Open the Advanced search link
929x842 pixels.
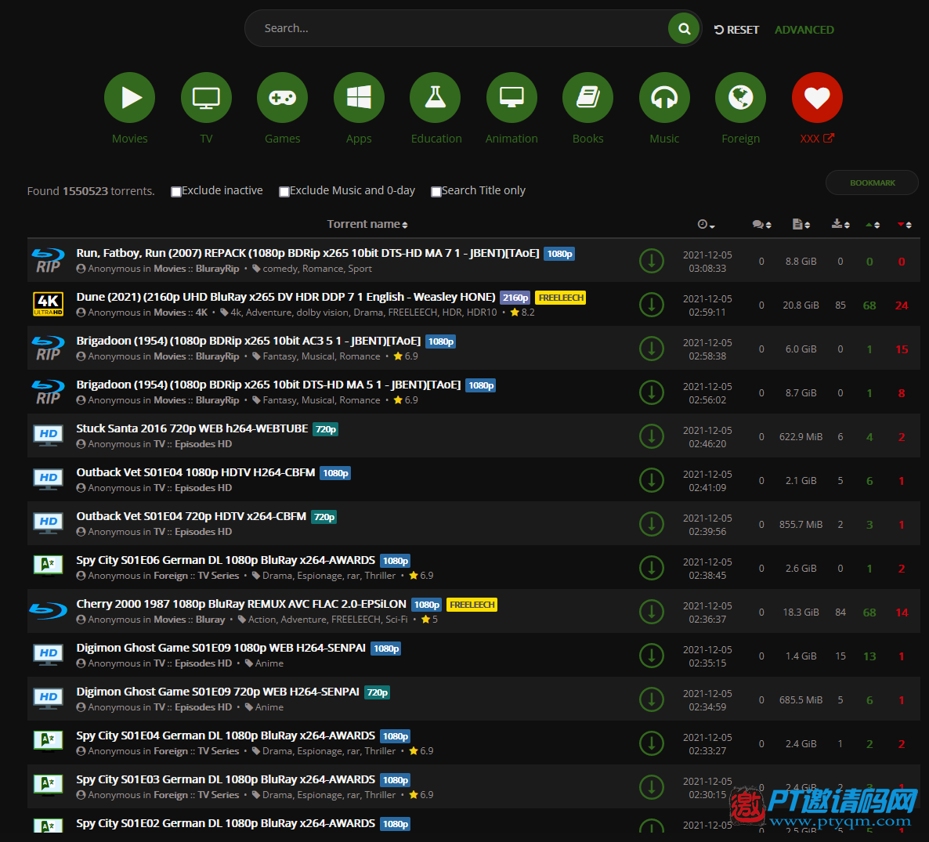coord(804,30)
